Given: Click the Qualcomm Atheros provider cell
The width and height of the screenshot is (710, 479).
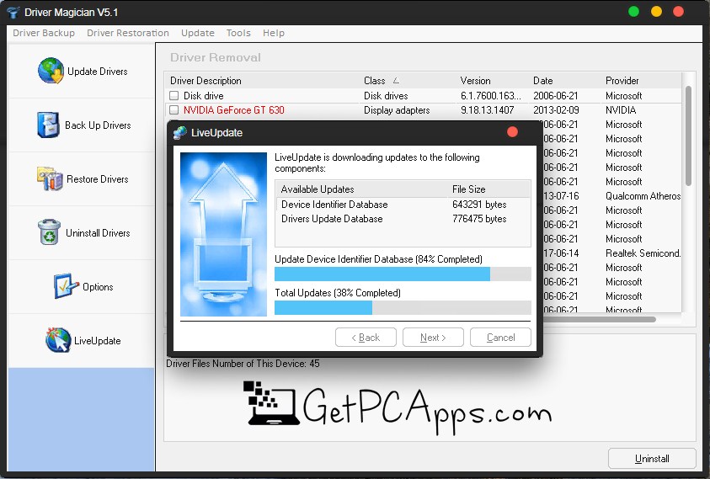Looking at the screenshot, I should [643, 196].
